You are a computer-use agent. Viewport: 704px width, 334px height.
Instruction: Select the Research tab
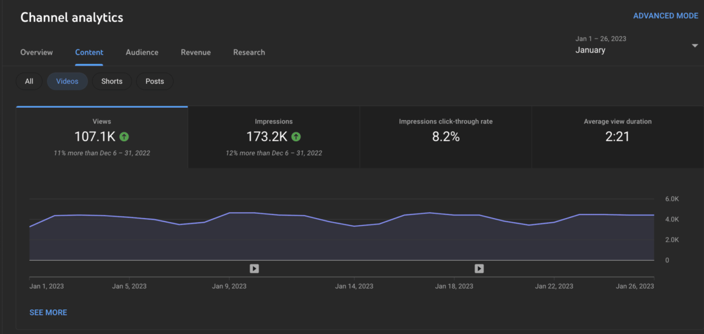(249, 52)
